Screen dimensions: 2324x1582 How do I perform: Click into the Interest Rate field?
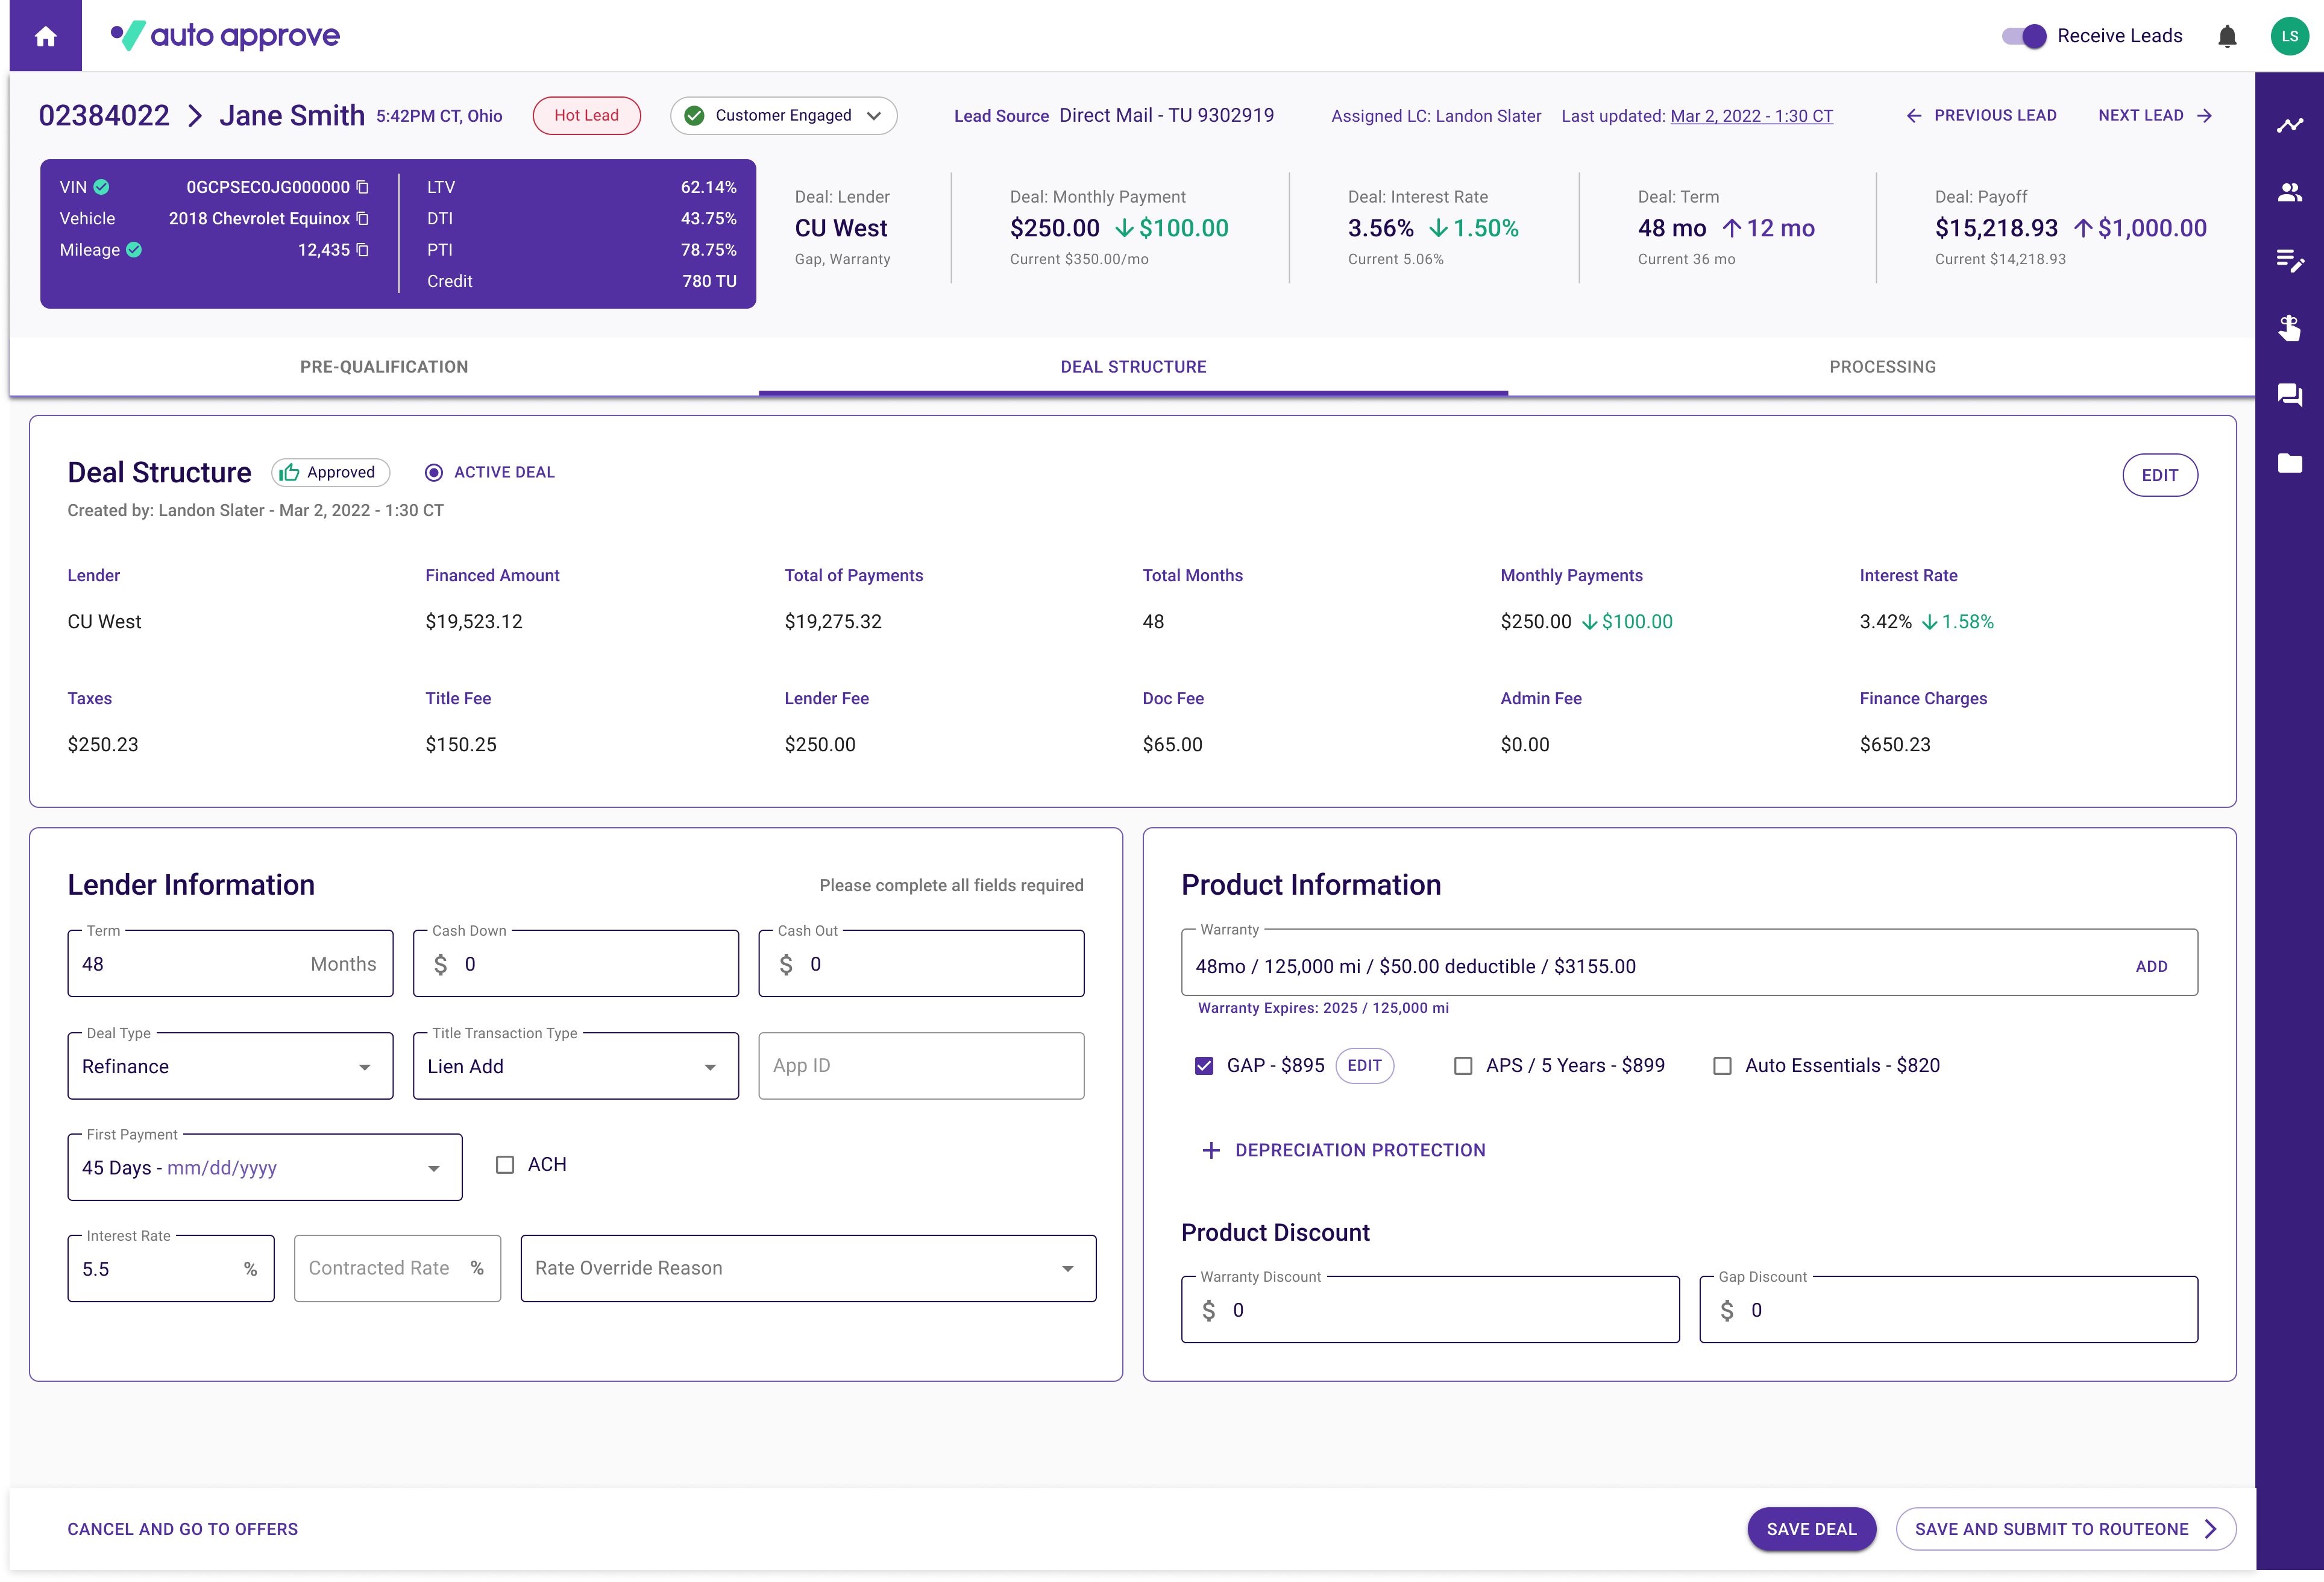pyautogui.click(x=171, y=1269)
